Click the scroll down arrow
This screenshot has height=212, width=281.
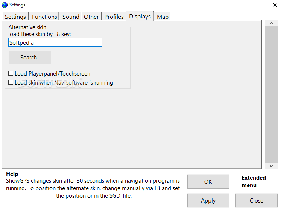coord(271,165)
